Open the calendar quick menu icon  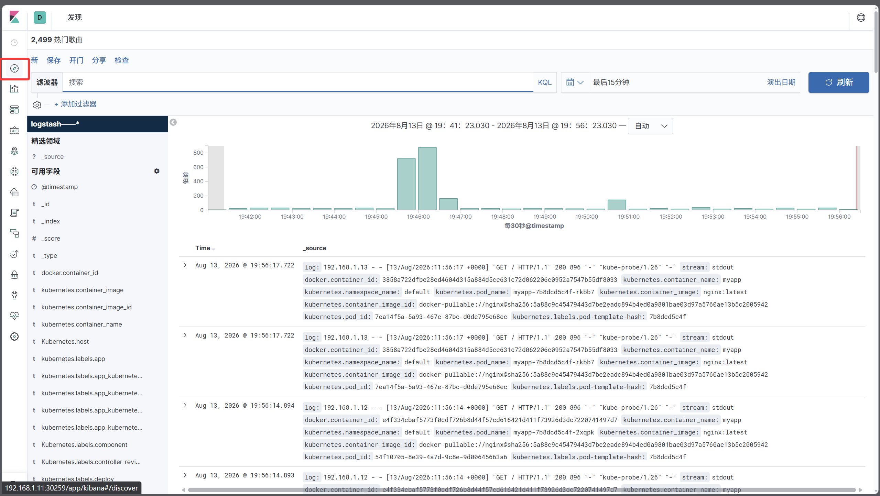pyautogui.click(x=575, y=82)
